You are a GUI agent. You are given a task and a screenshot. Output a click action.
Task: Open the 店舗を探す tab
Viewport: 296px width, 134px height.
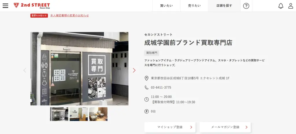click(224, 6)
